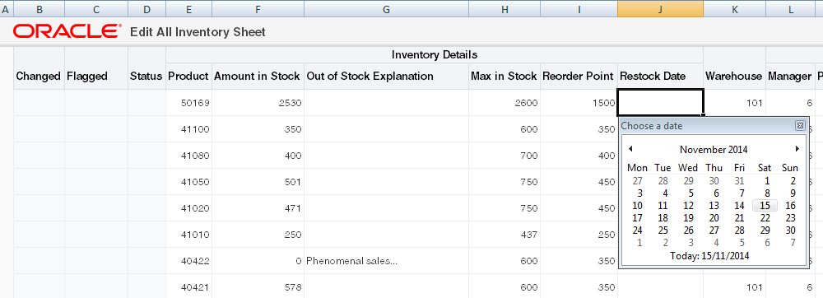This screenshot has width=823, height=298.
Task: Pick November 5 in the calendar
Action: (x=690, y=193)
